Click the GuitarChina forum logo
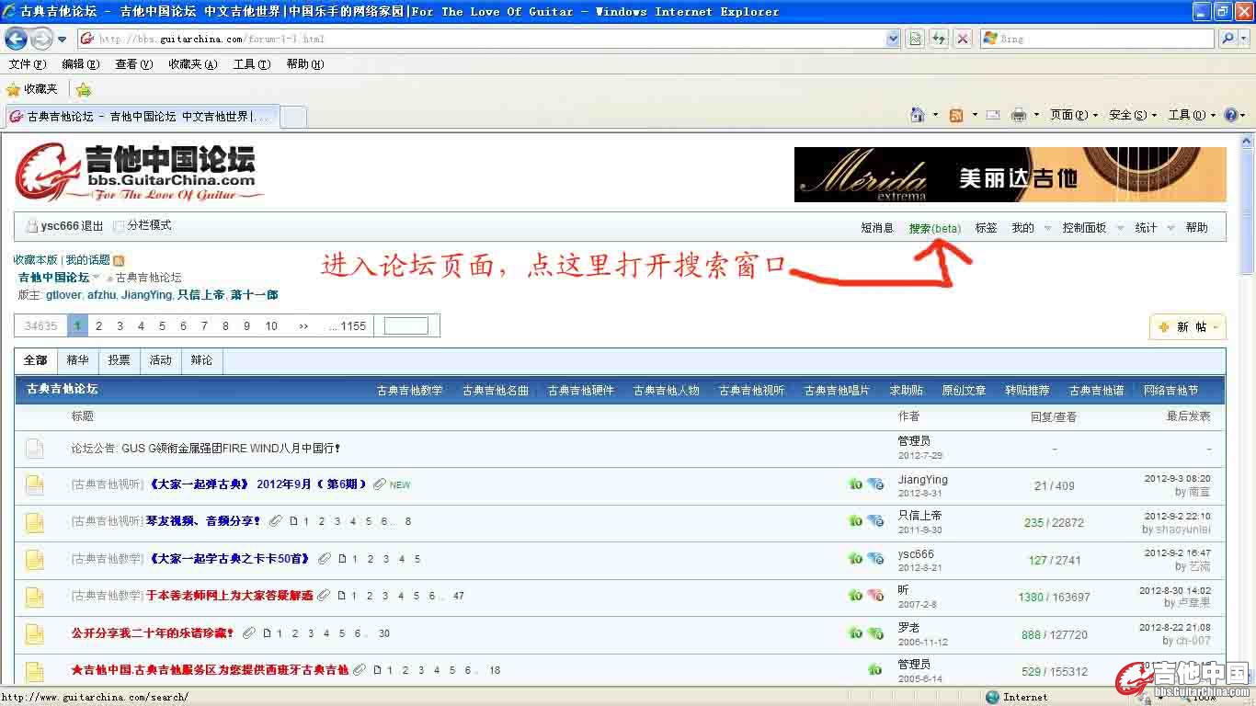The image size is (1256, 706). point(138,172)
